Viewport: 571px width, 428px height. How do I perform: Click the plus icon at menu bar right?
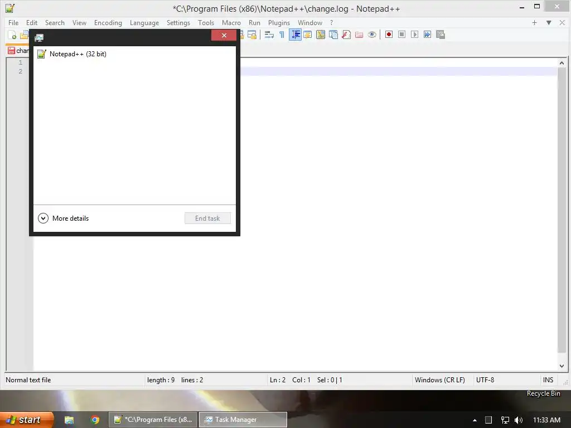pyautogui.click(x=535, y=22)
